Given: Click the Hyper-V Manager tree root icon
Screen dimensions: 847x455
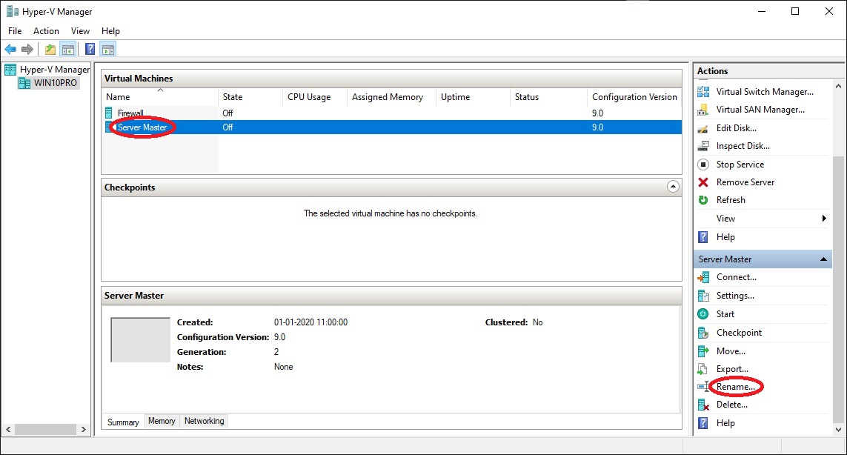Looking at the screenshot, I should coord(10,70).
